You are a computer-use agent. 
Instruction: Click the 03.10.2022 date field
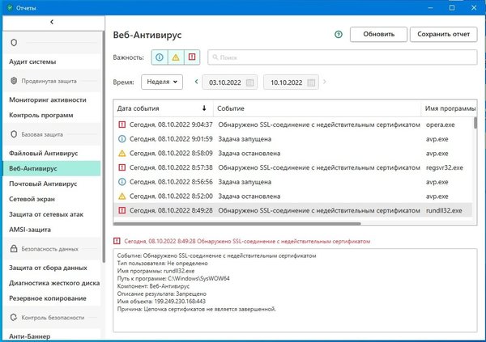point(230,82)
